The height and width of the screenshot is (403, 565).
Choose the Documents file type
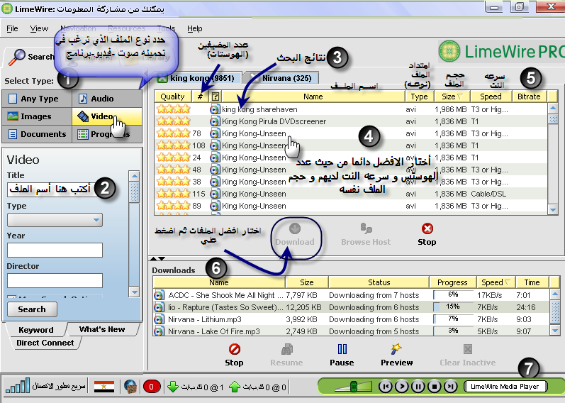click(37, 134)
